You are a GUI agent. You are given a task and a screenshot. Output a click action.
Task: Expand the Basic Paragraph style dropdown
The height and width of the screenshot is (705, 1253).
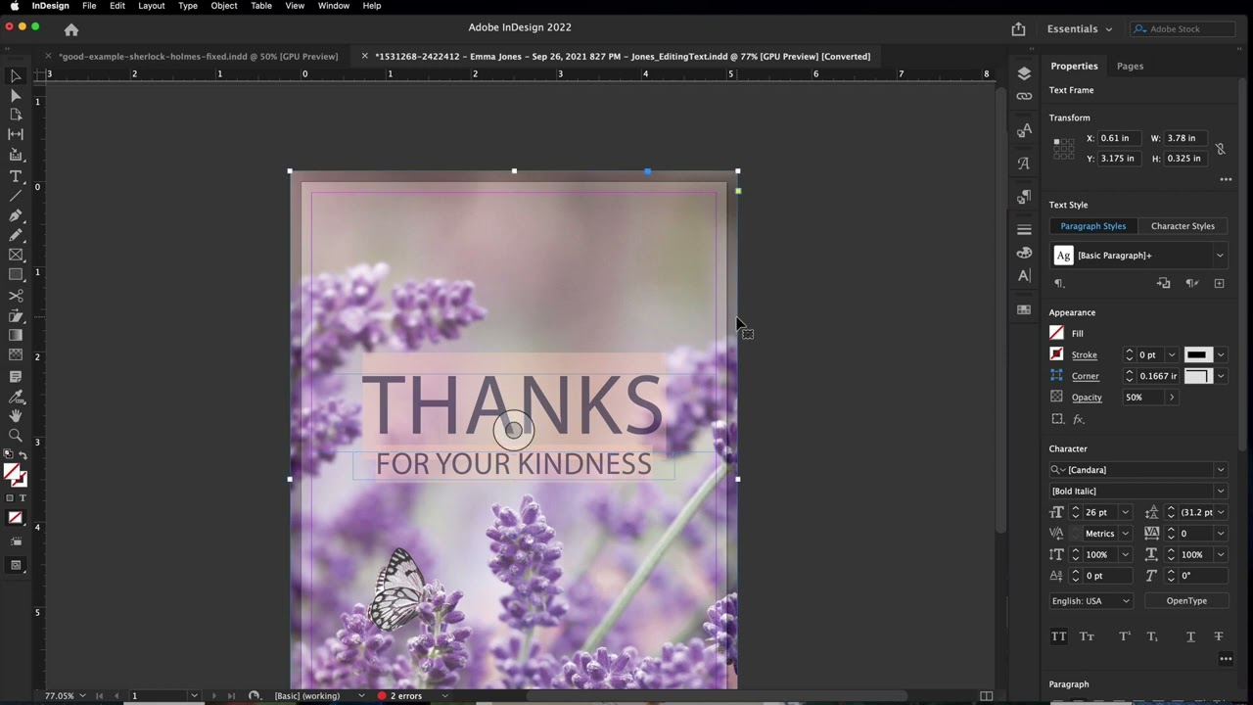click(x=1220, y=256)
